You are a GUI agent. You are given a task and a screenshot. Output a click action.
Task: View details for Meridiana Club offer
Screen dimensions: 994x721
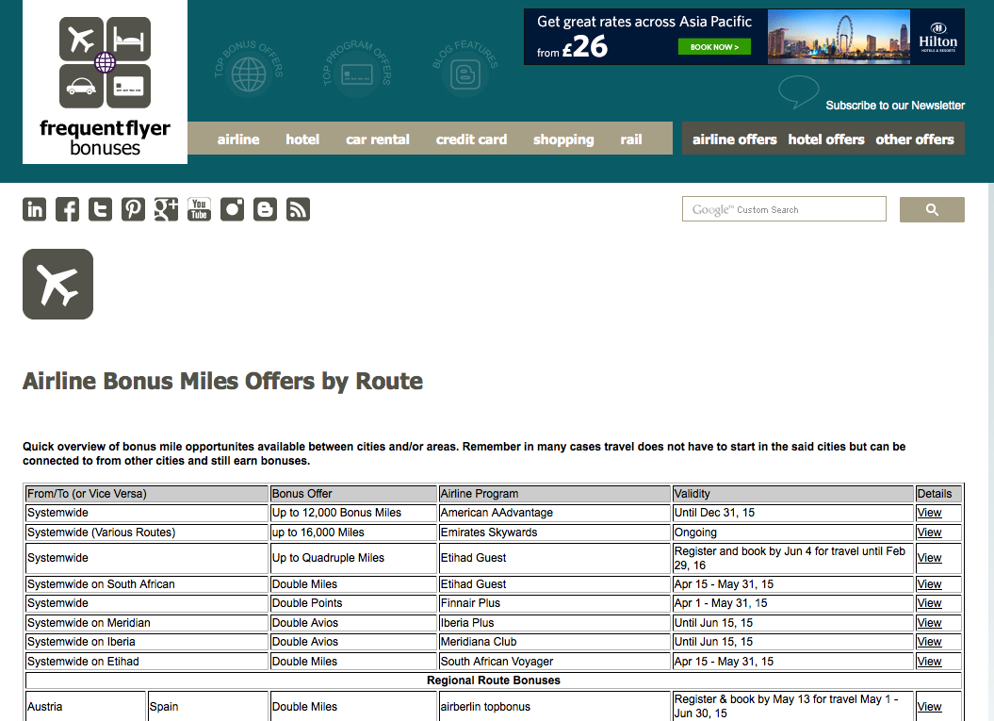[929, 642]
